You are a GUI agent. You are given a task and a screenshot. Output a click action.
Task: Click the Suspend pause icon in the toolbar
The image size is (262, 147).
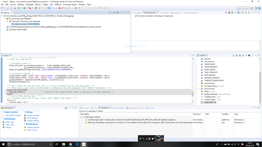(x=56, y=8)
